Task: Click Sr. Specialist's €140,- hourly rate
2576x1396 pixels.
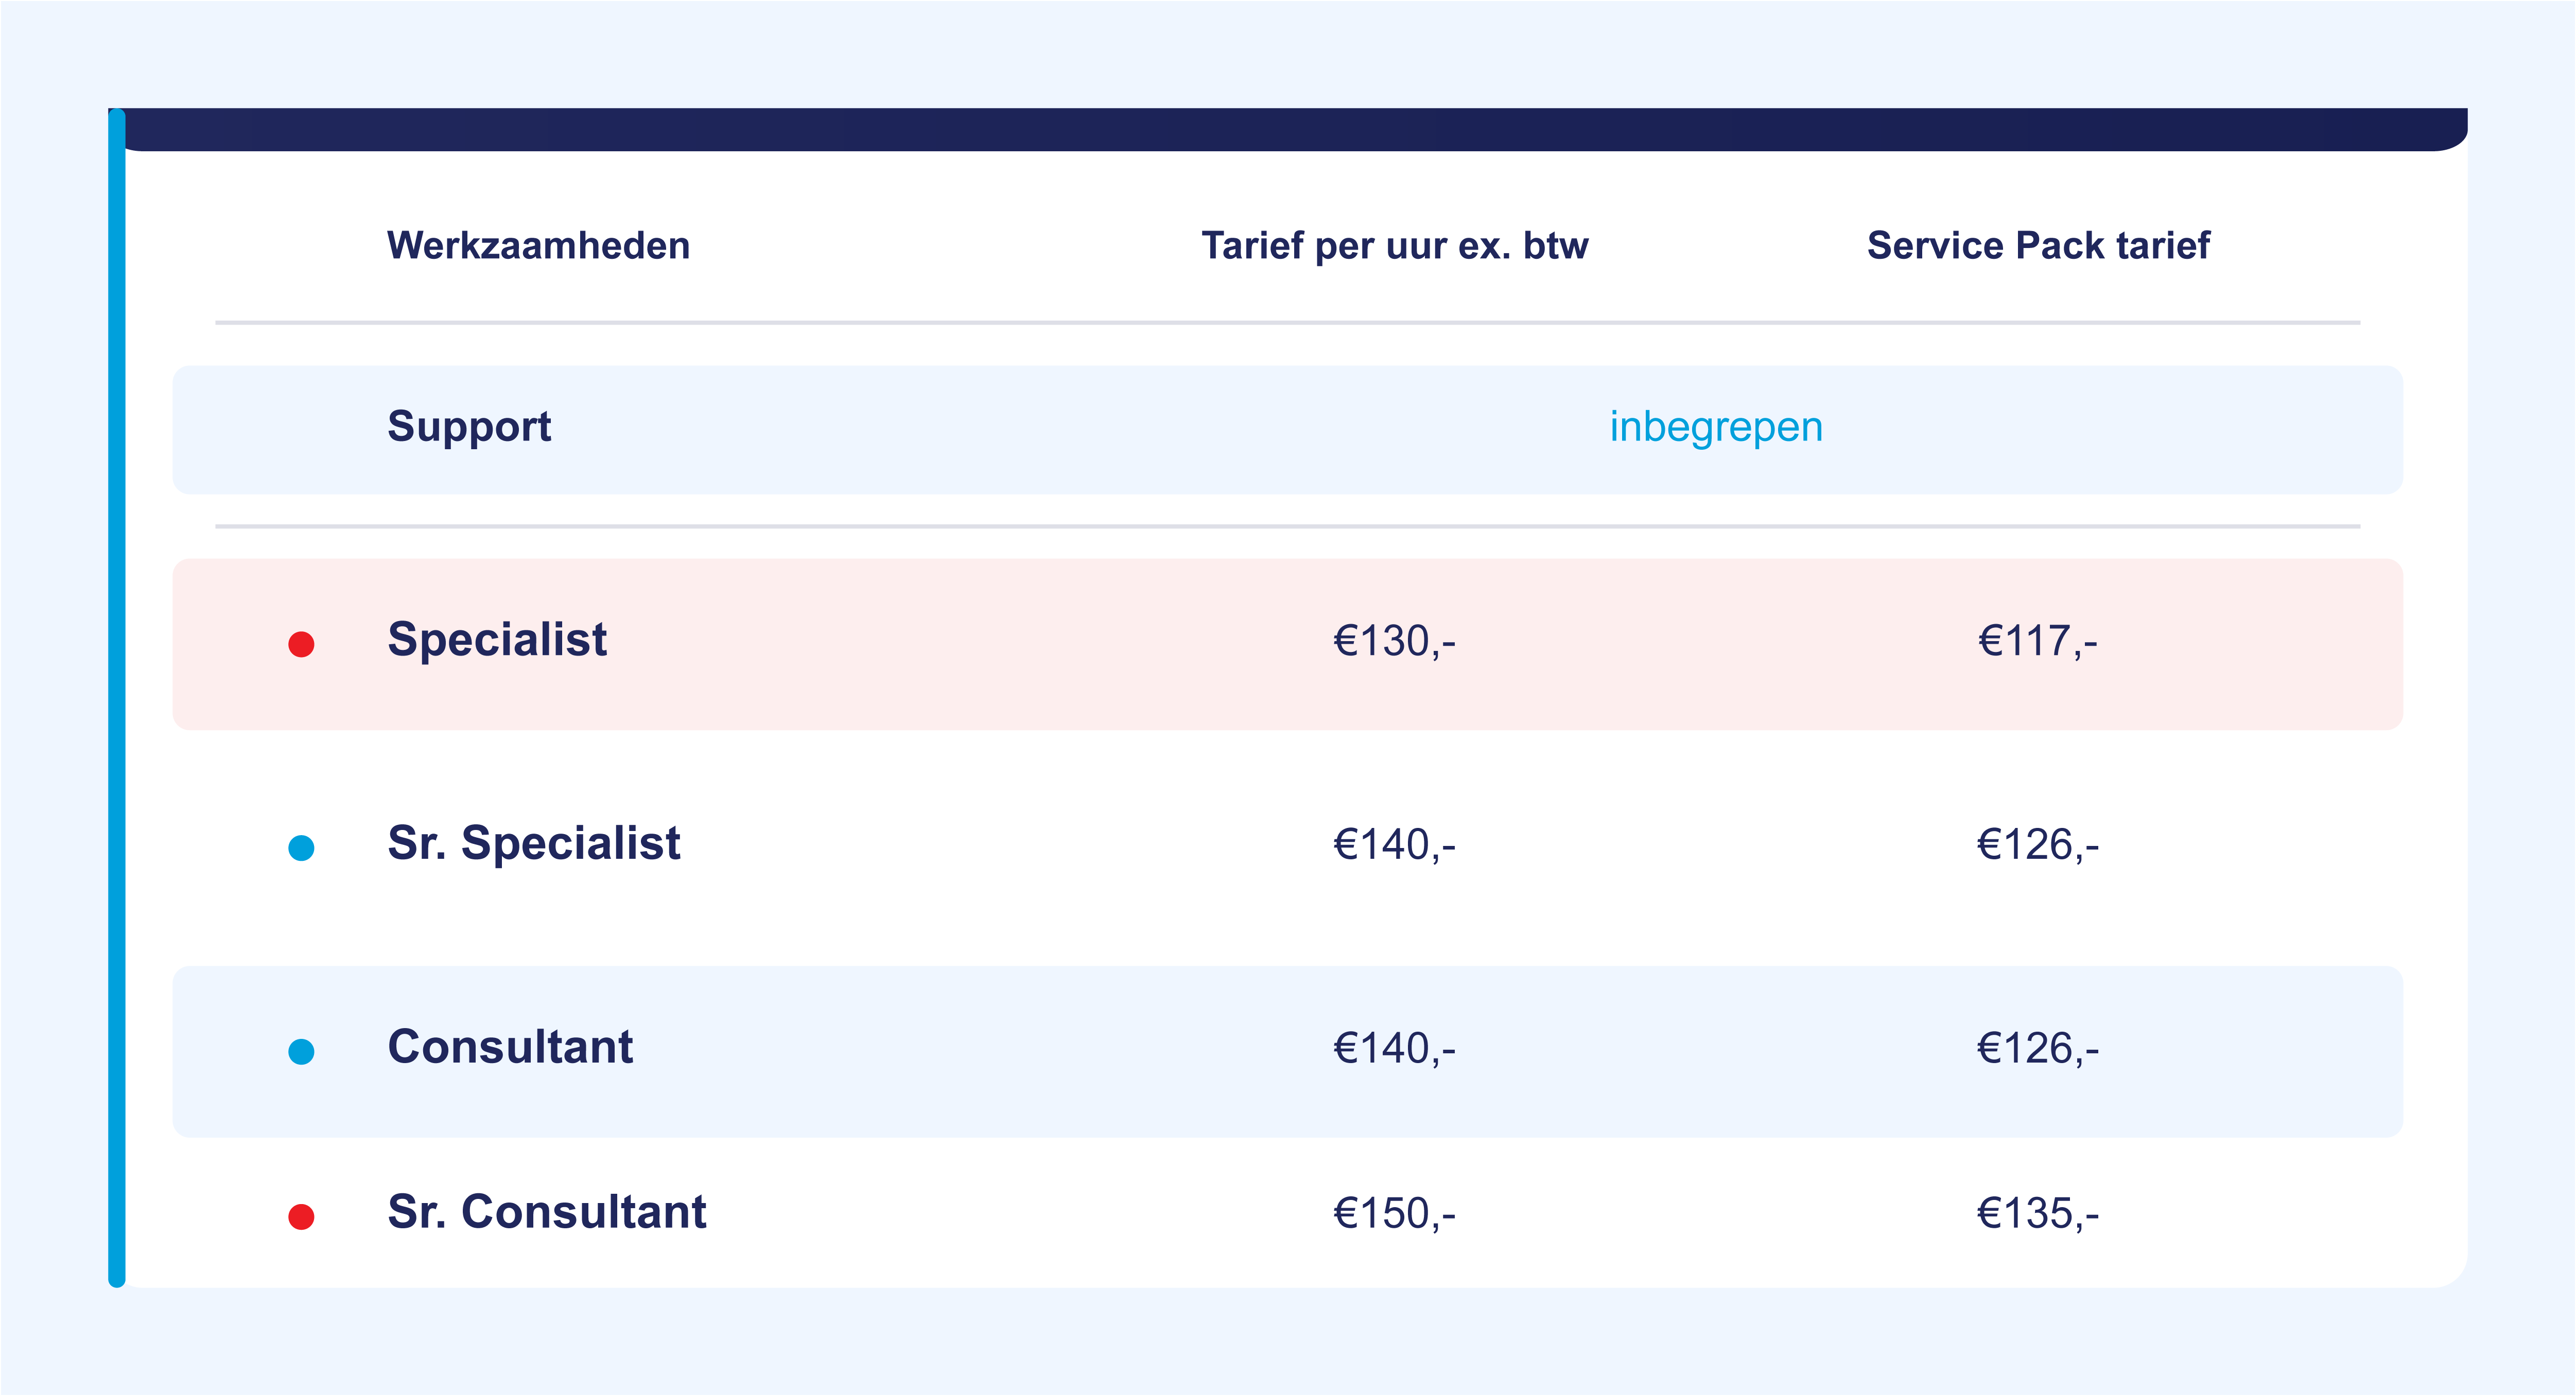Action: tap(1394, 845)
